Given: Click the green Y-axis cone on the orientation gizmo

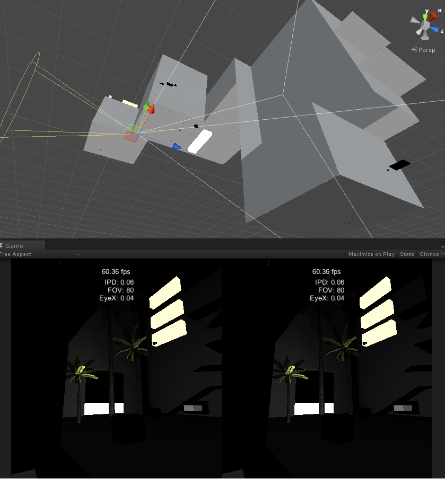Looking at the screenshot, I should 425,17.
